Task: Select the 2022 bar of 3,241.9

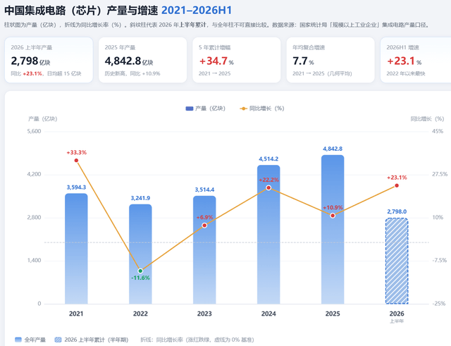Action: pos(140,254)
